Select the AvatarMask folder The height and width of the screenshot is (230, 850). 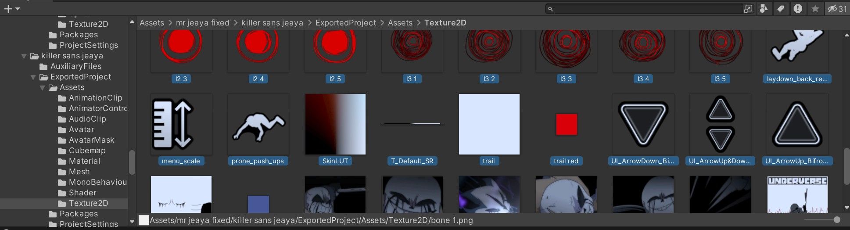(86, 140)
